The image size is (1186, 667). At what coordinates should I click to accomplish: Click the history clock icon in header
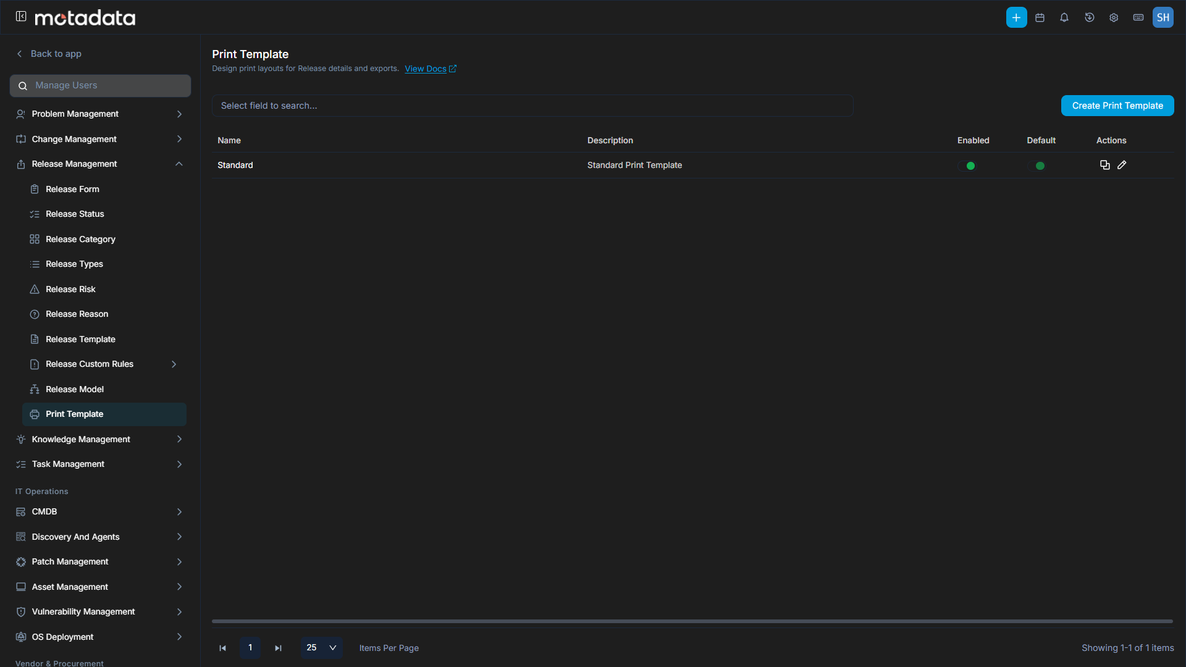pos(1090,17)
